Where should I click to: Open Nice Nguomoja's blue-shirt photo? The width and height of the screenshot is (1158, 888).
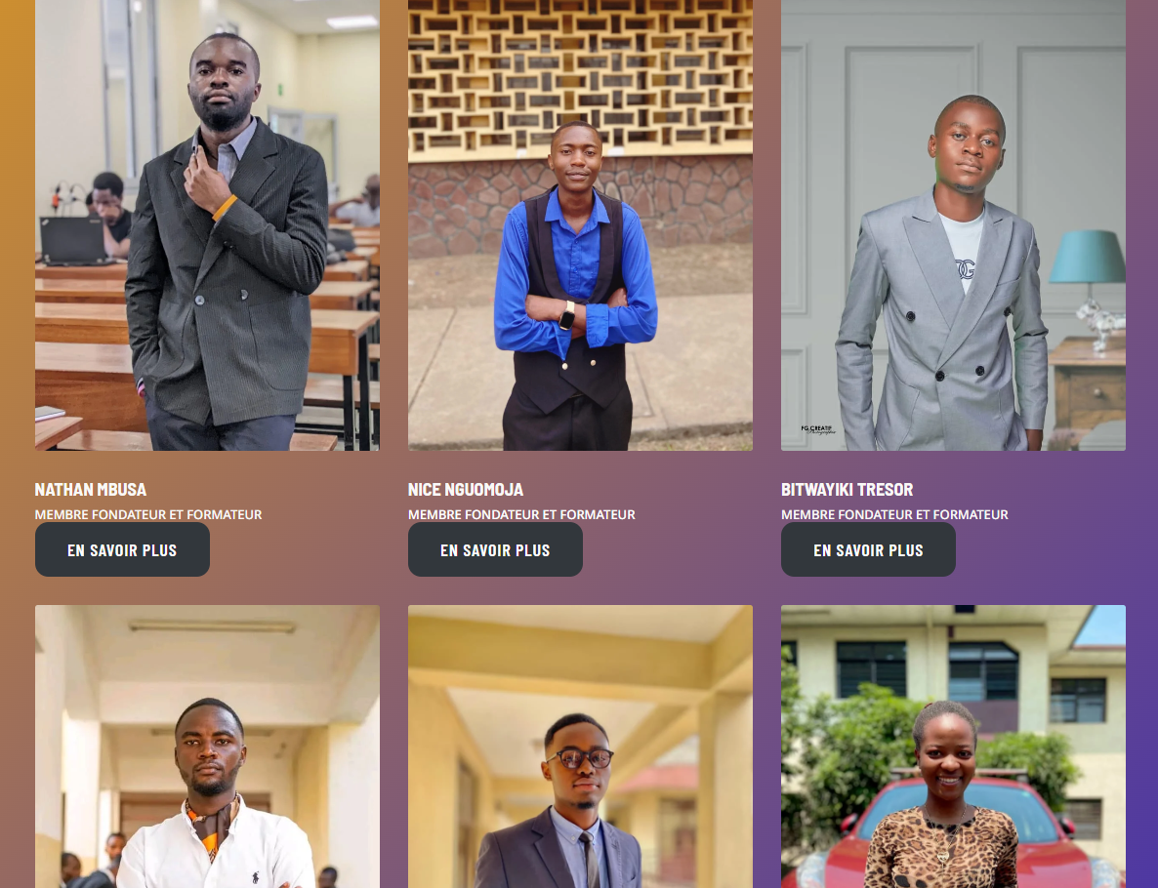tap(581, 224)
